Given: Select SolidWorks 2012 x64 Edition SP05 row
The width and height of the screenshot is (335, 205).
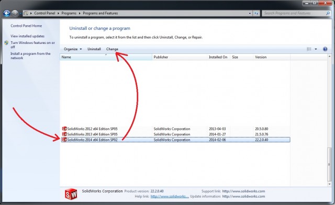Looking at the screenshot, I should coord(176,129).
